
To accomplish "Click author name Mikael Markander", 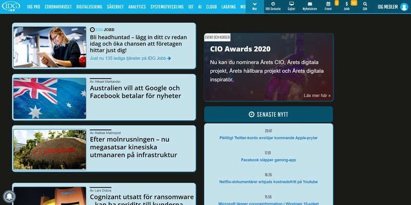I will pyautogui.click(x=107, y=82).
